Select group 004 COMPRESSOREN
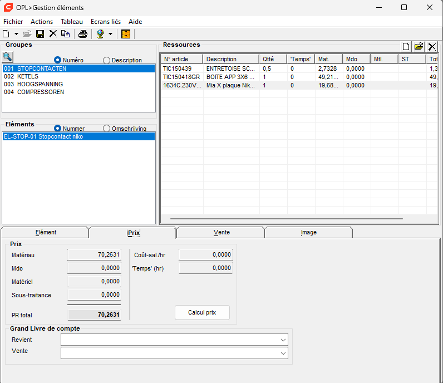Image resolution: width=443 pixels, height=383 pixels. coord(78,92)
